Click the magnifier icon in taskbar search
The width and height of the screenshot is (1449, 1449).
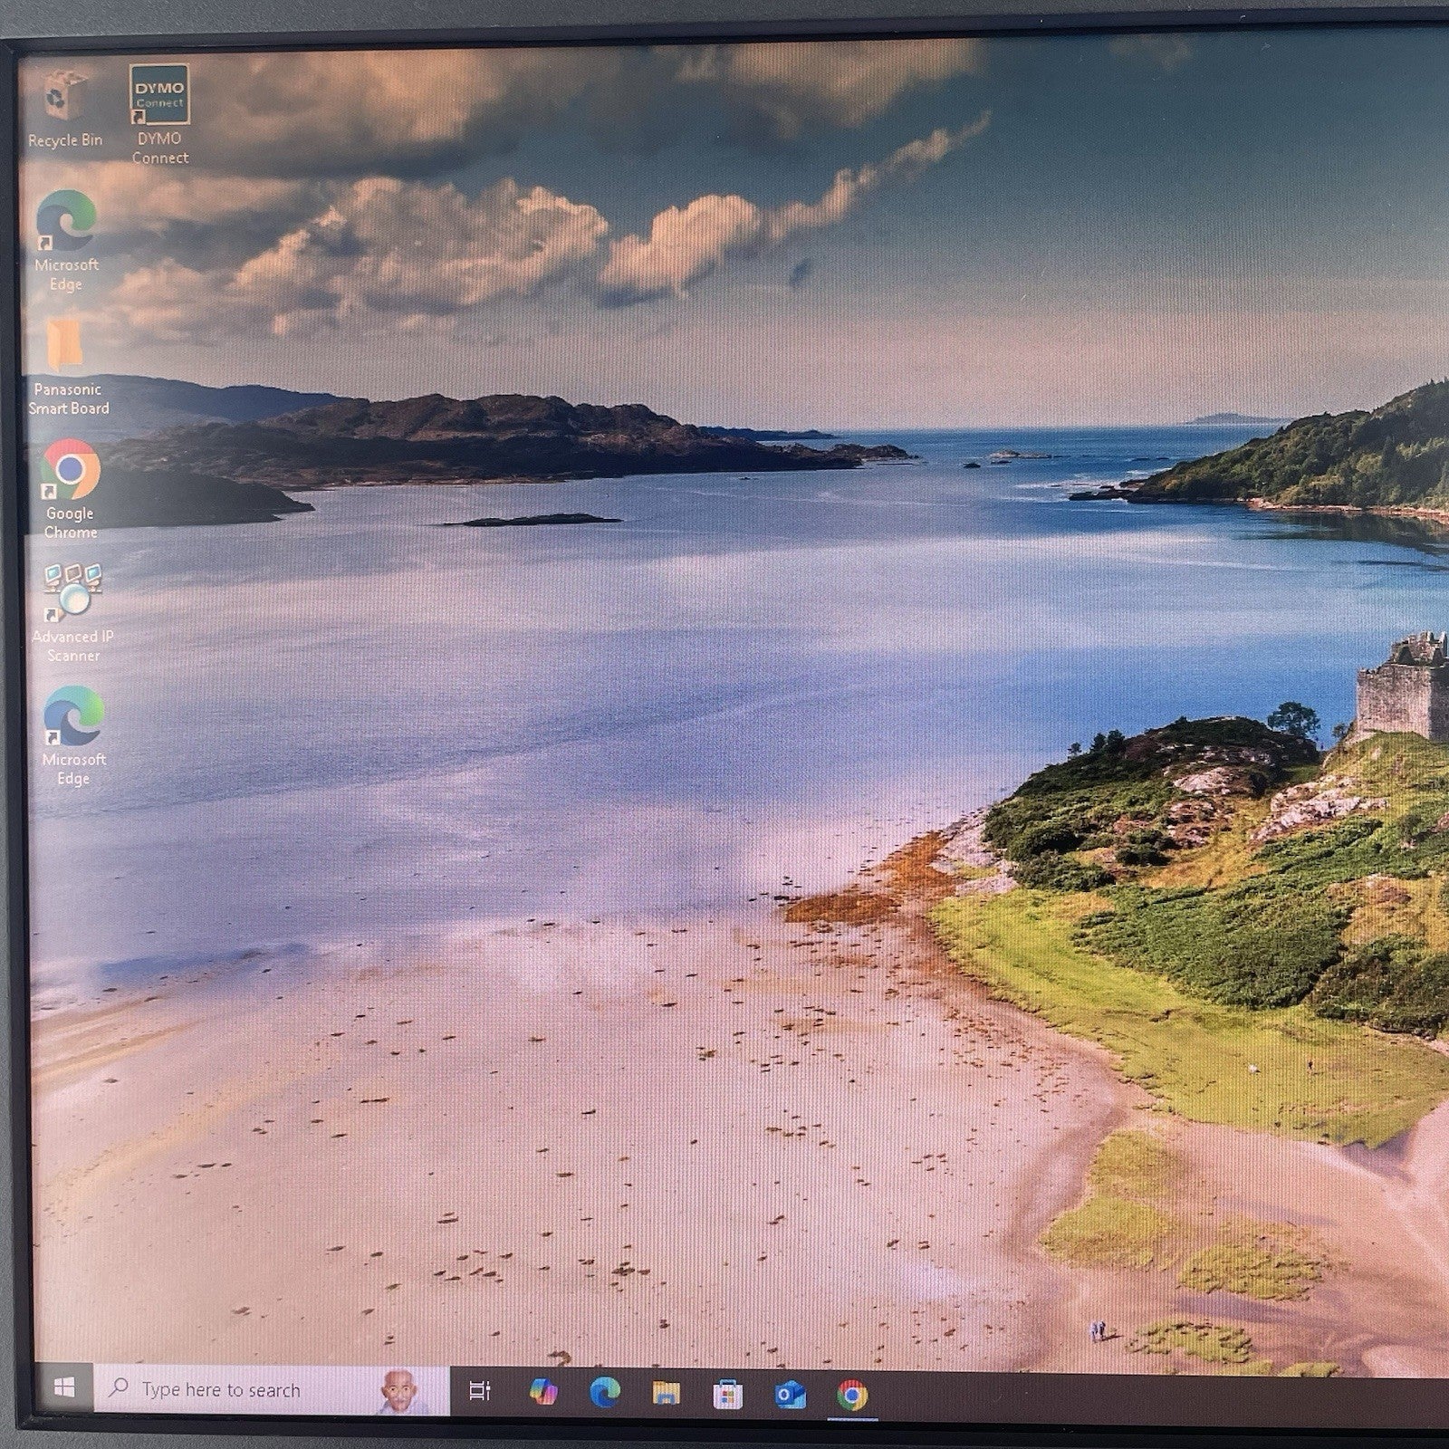click(x=119, y=1388)
